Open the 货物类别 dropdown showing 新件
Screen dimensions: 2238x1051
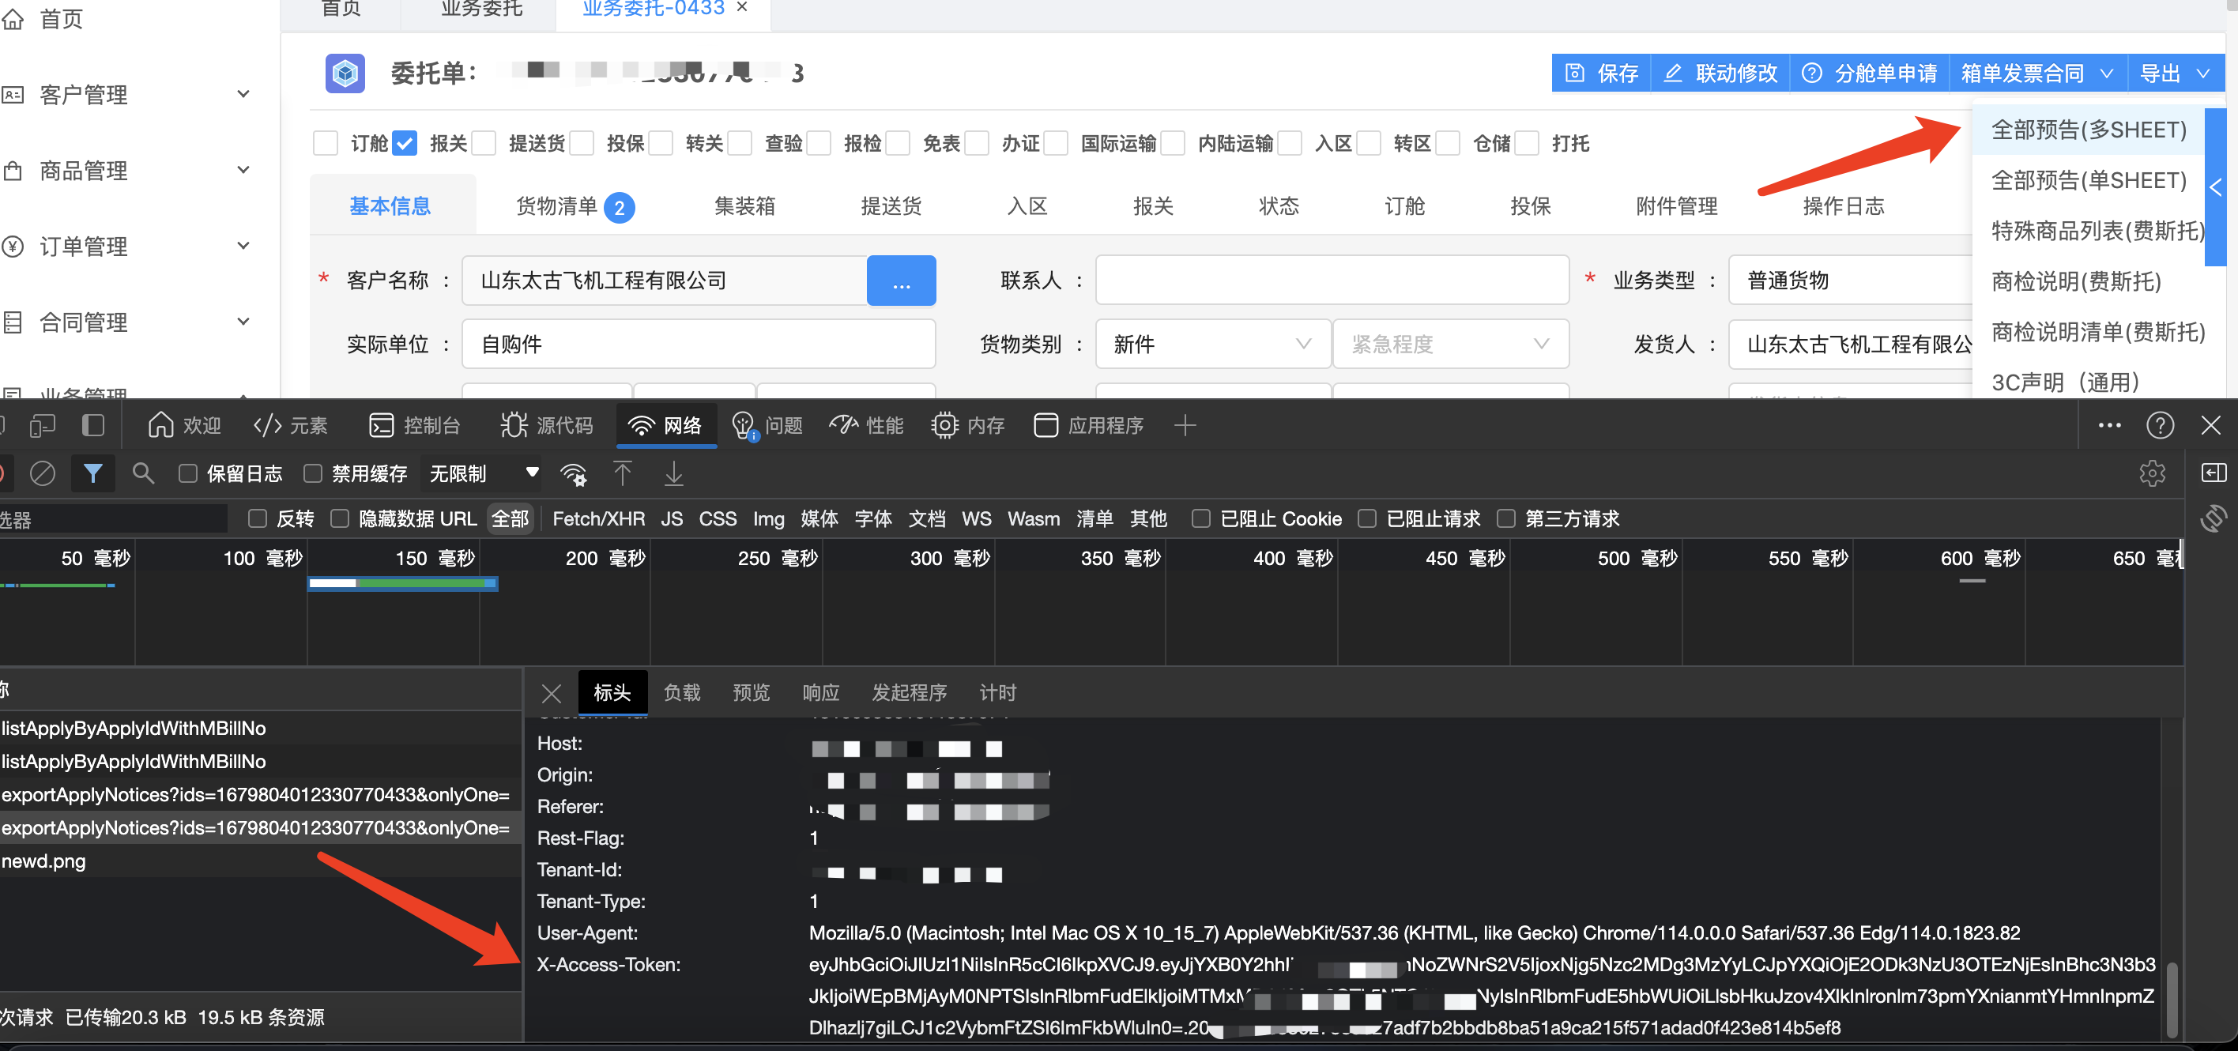pos(1213,344)
